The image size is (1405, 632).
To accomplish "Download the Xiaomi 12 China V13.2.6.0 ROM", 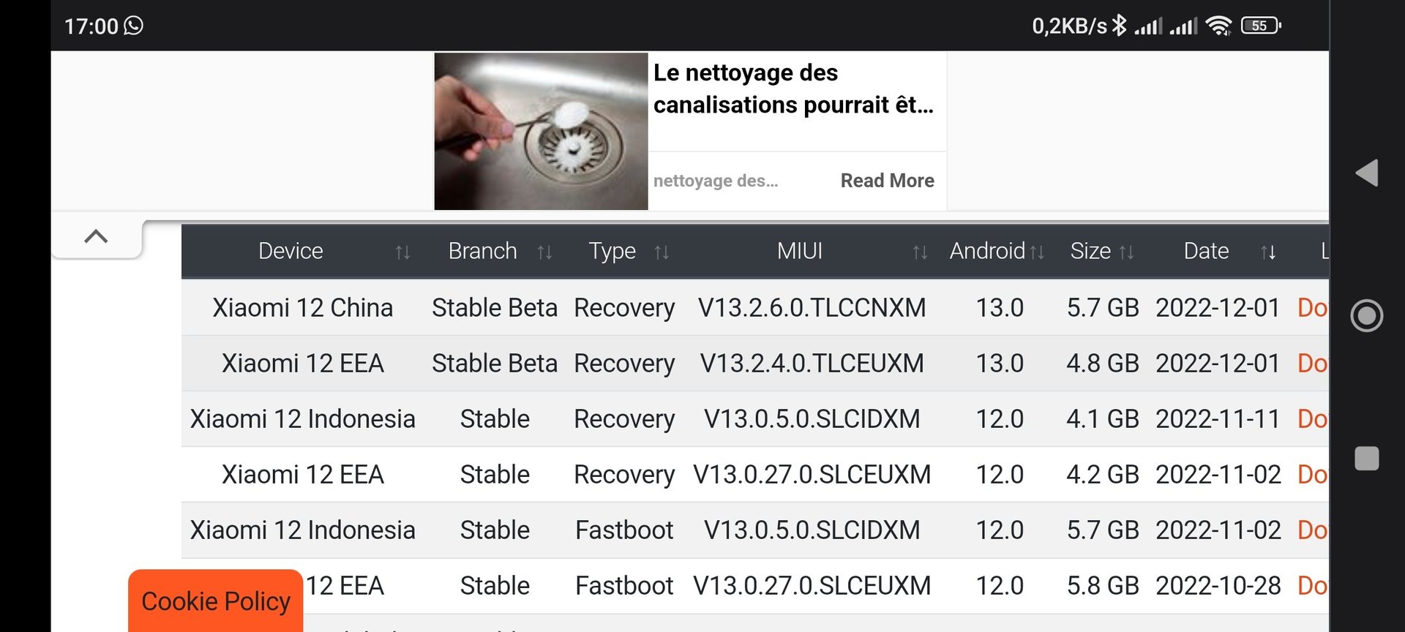I will (x=1312, y=308).
